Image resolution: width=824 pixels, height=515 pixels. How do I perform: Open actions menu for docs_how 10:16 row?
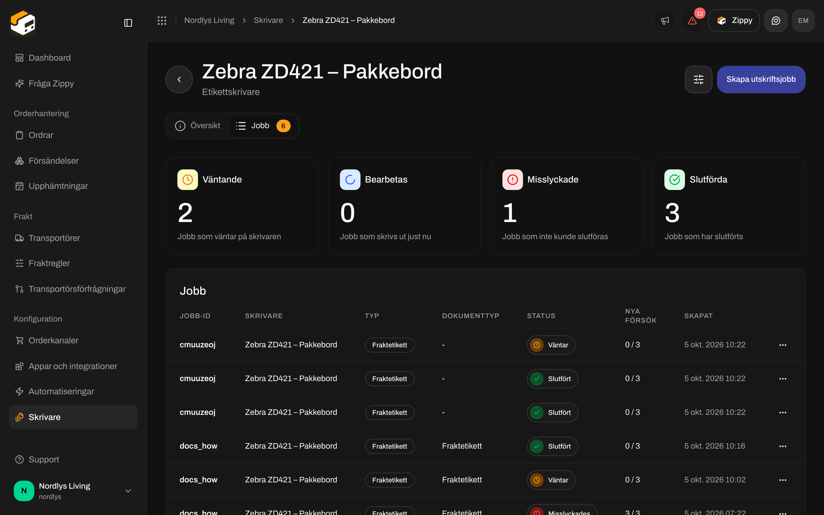[x=783, y=446]
